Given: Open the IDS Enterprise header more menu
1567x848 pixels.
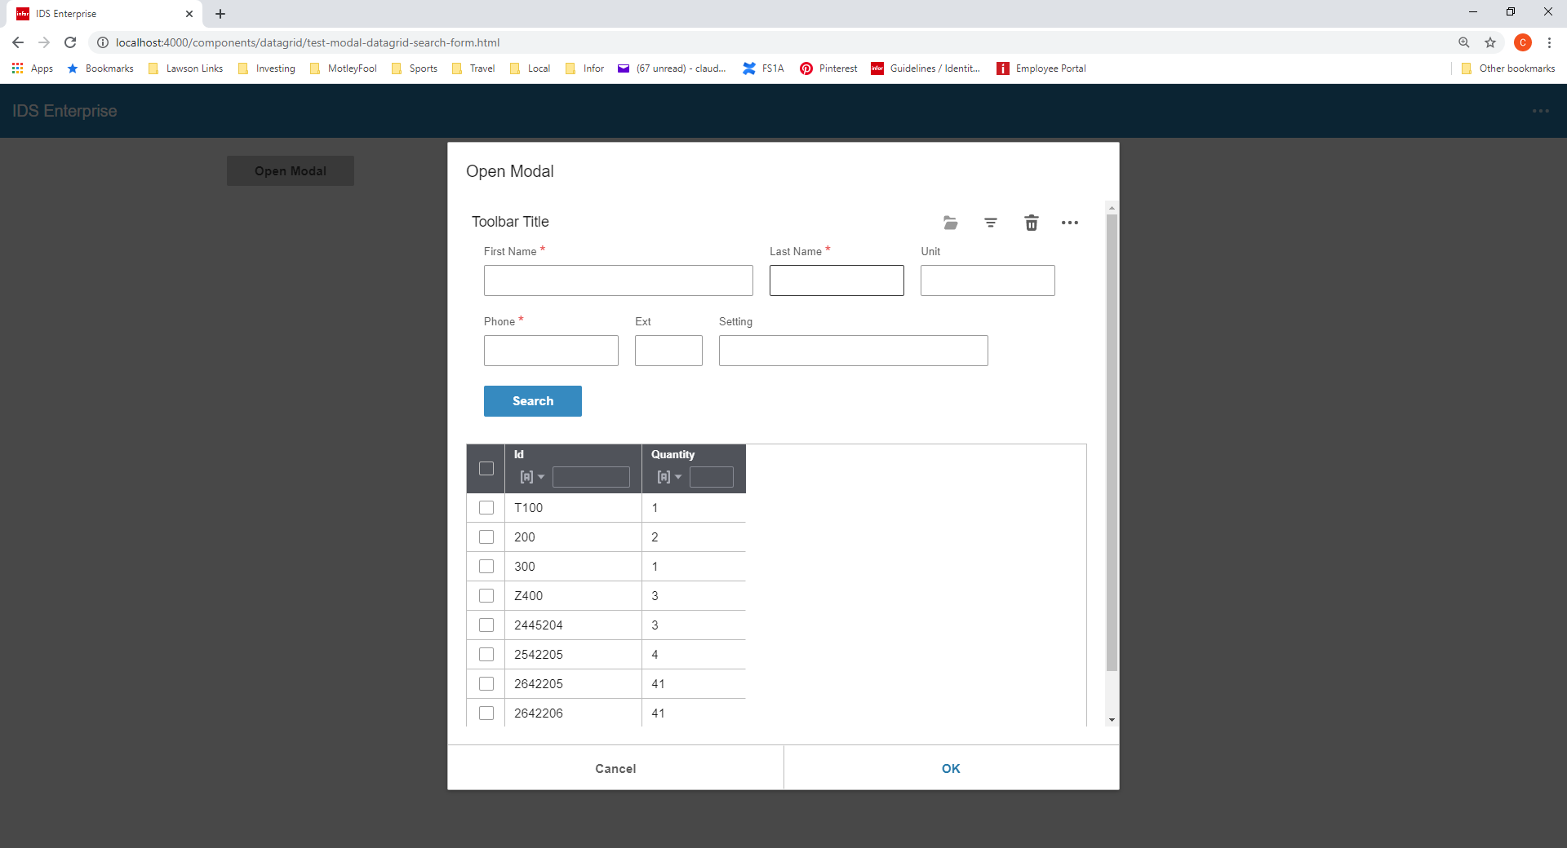Looking at the screenshot, I should coord(1541,111).
